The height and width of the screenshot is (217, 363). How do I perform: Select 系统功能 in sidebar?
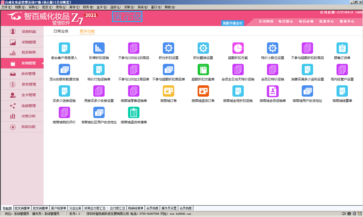pyautogui.click(x=22, y=127)
